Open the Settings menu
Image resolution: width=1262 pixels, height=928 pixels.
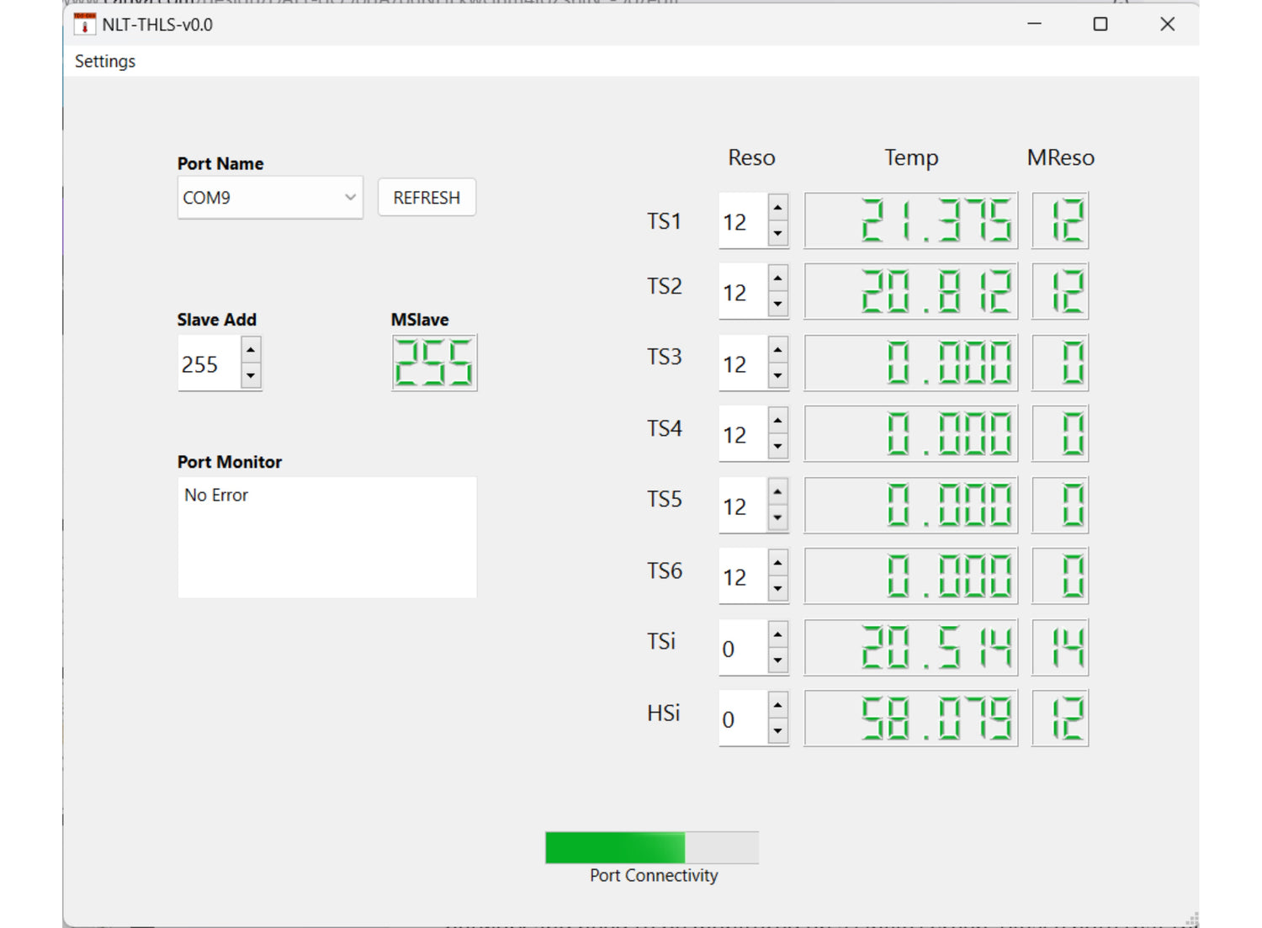105,61
